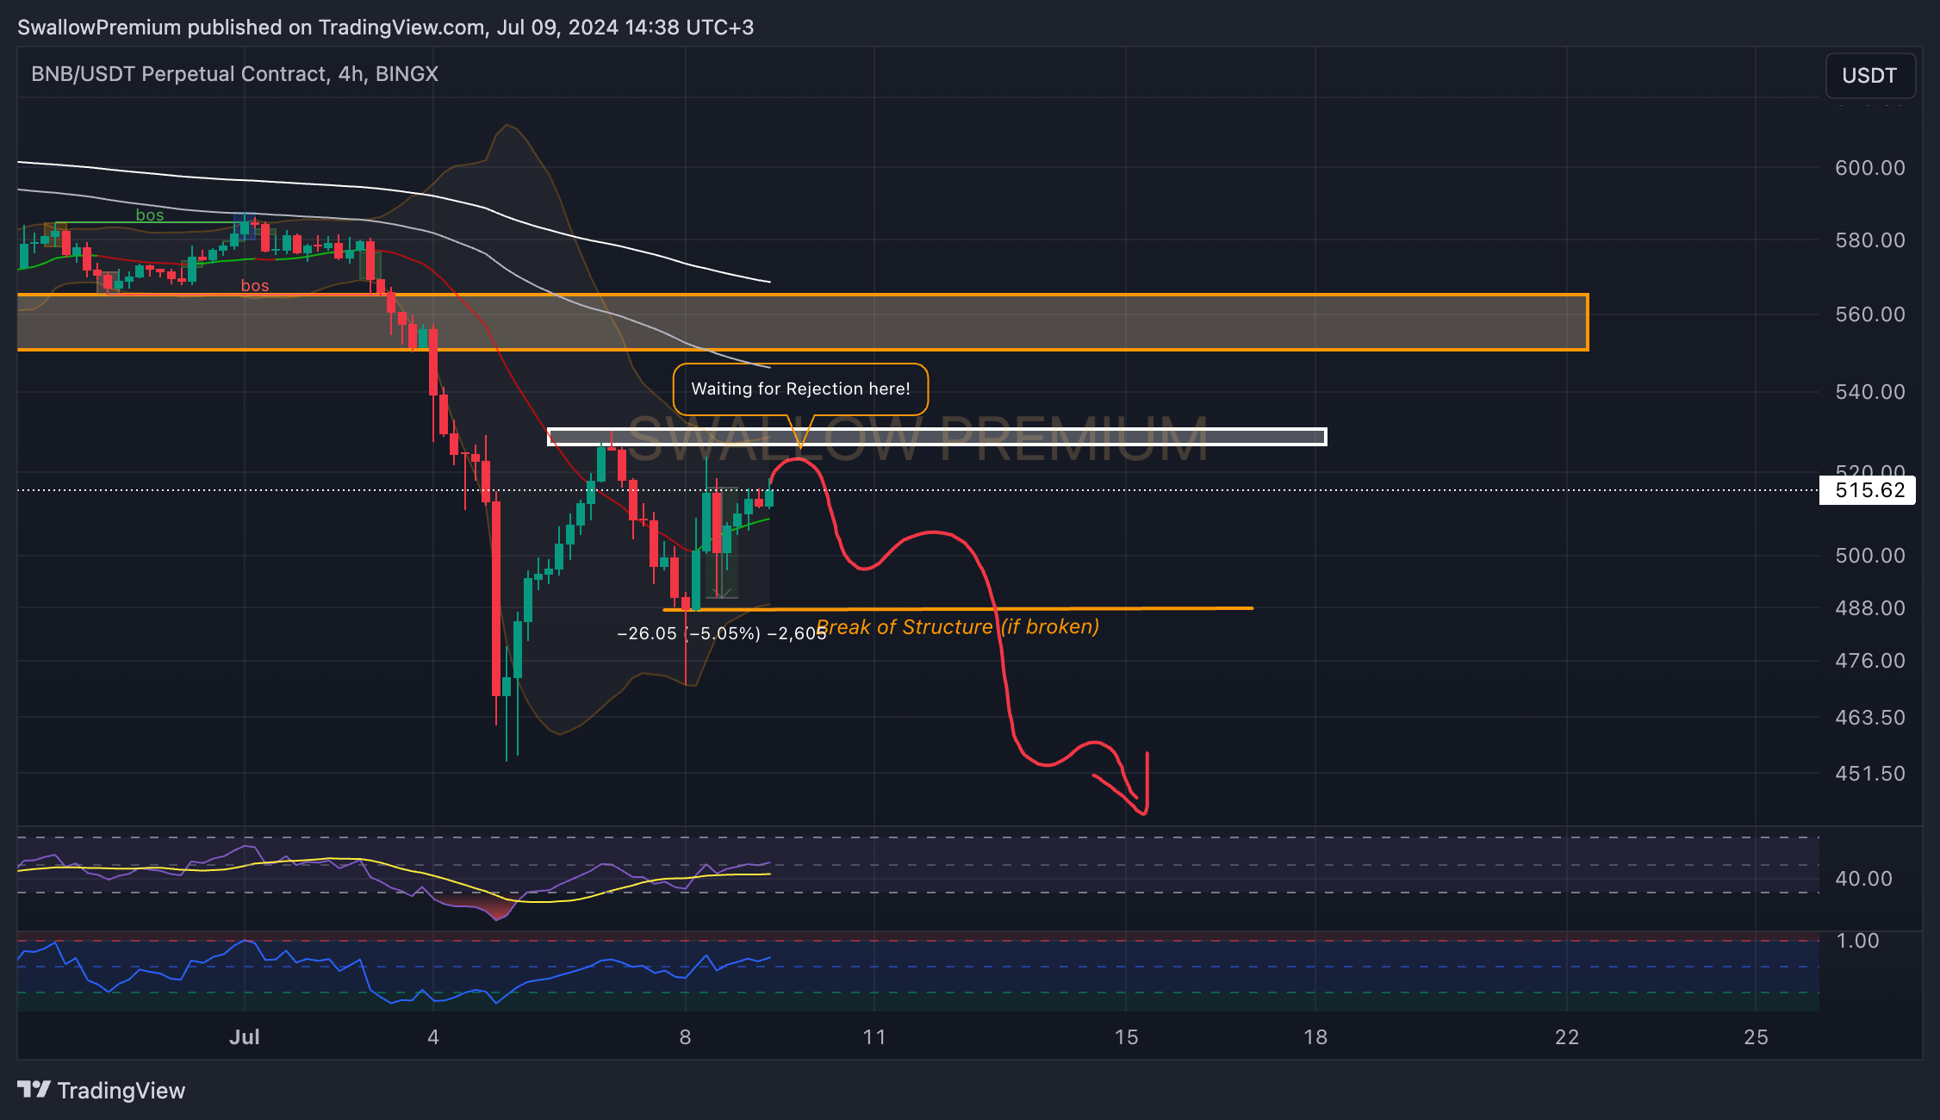
Task: Click the 'Waiting for Rejection here!' callout
Action: pos(800,389)
